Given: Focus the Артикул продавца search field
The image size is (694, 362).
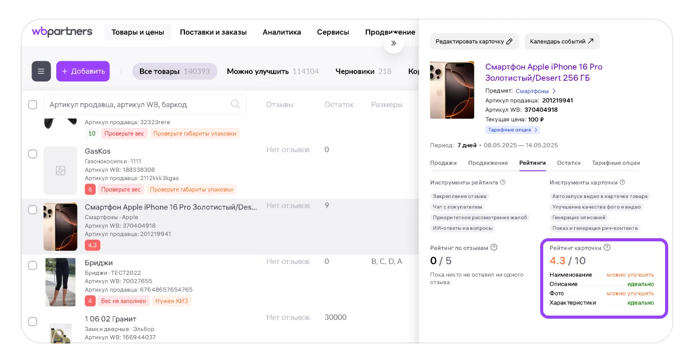Looking at the screenshot, I should [145, 105].
